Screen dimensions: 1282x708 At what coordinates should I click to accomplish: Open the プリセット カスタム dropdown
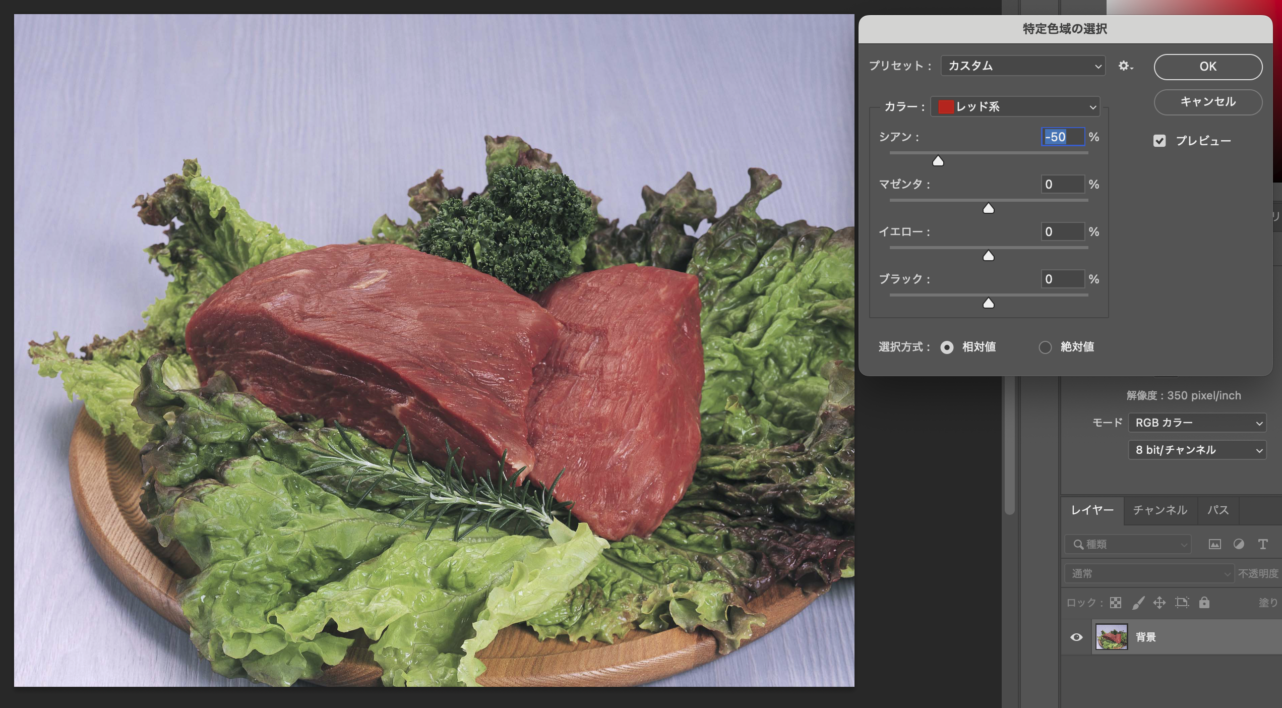click(1023, 66)
